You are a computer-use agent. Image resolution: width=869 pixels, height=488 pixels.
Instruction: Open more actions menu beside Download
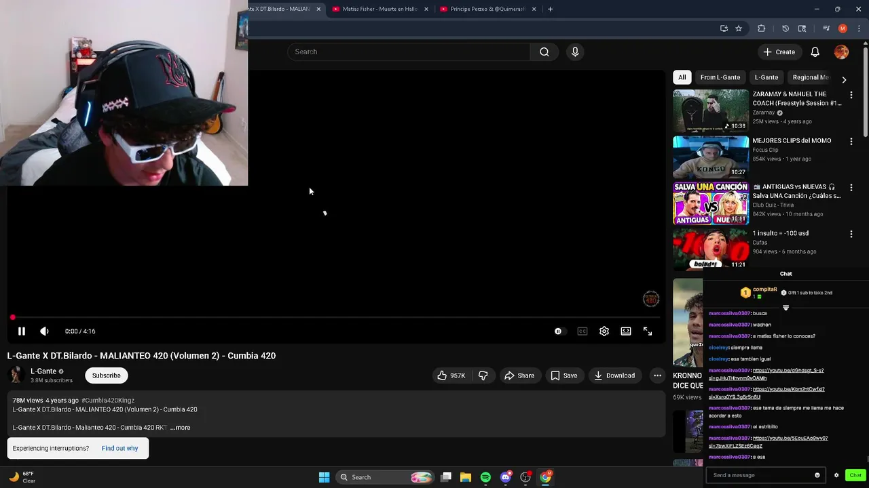point(657,375)
